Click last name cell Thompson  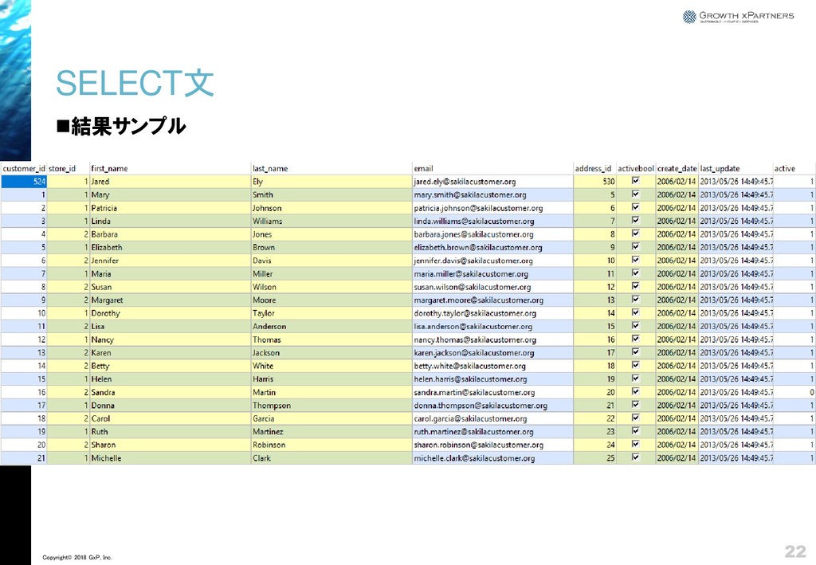tap(331, 406)
